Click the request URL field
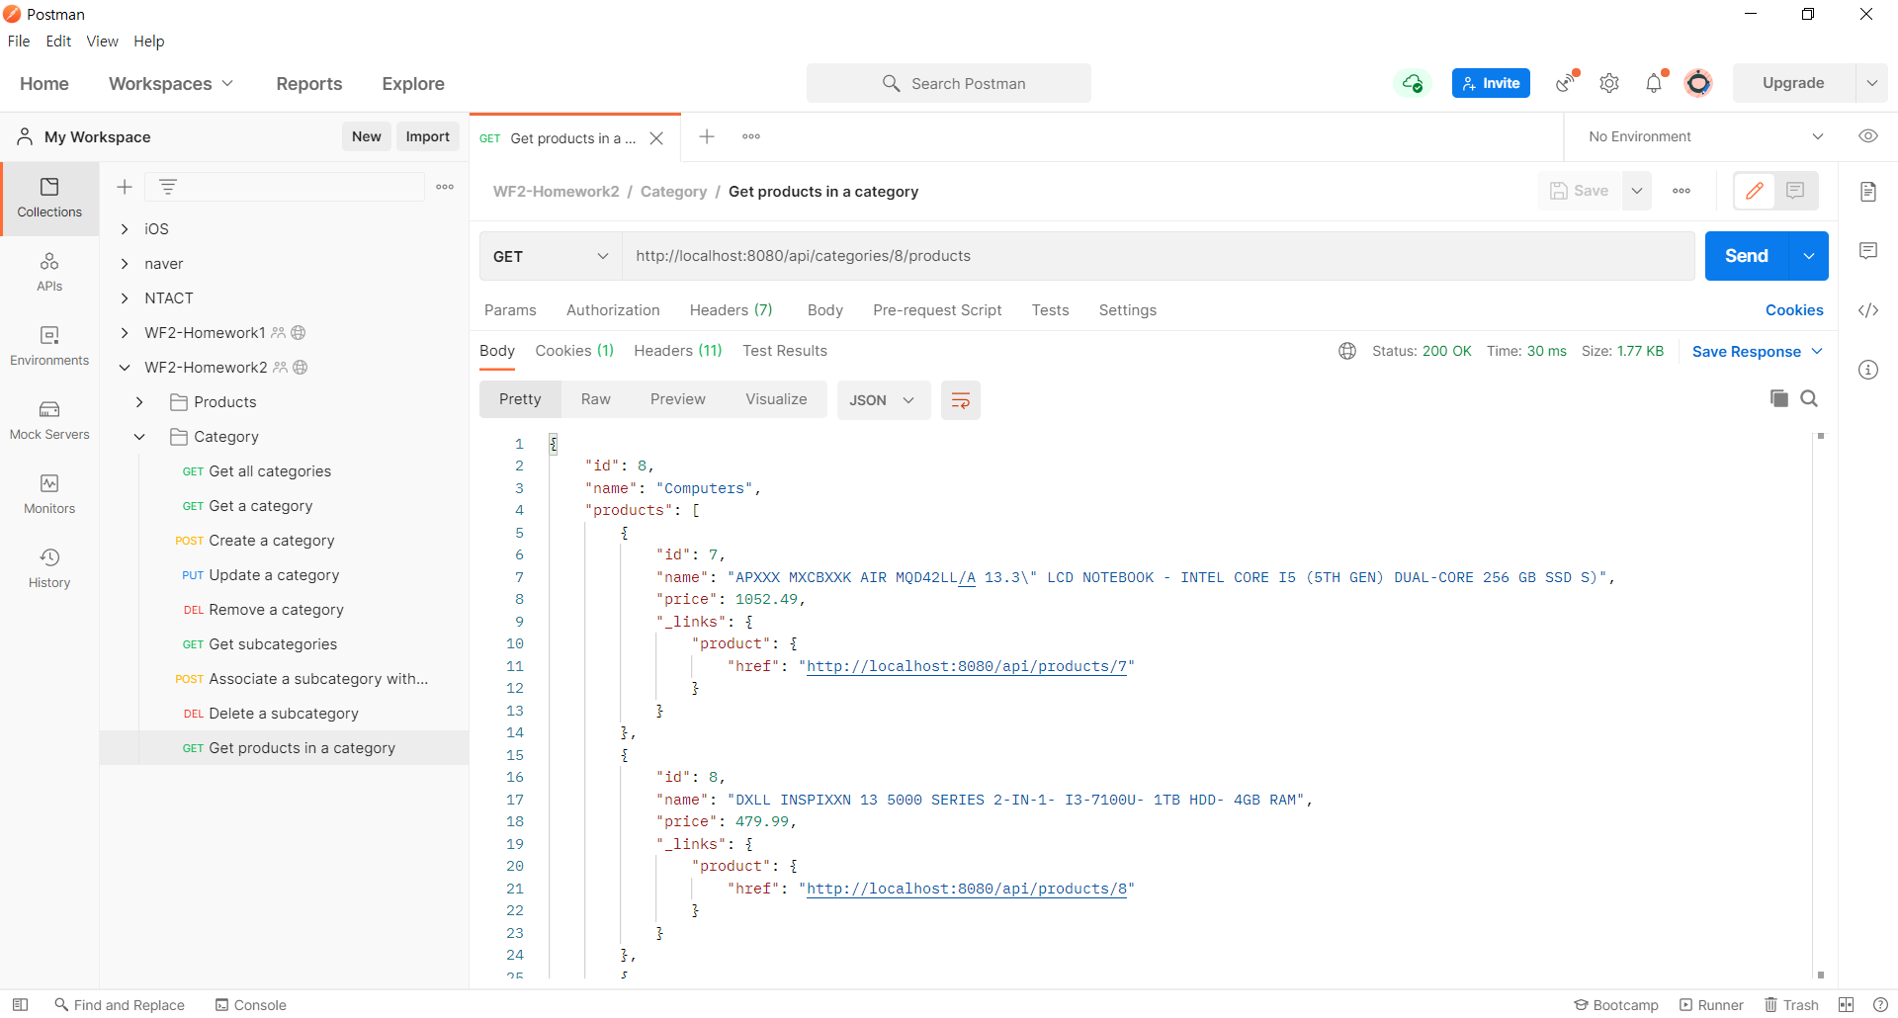 (1159, 256)
